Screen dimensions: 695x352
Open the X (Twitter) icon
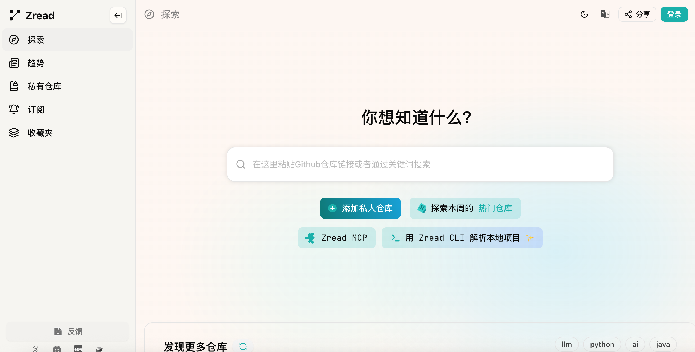coord(35,349)
